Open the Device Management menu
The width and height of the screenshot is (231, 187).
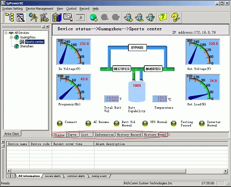click(x=40, y=9)
